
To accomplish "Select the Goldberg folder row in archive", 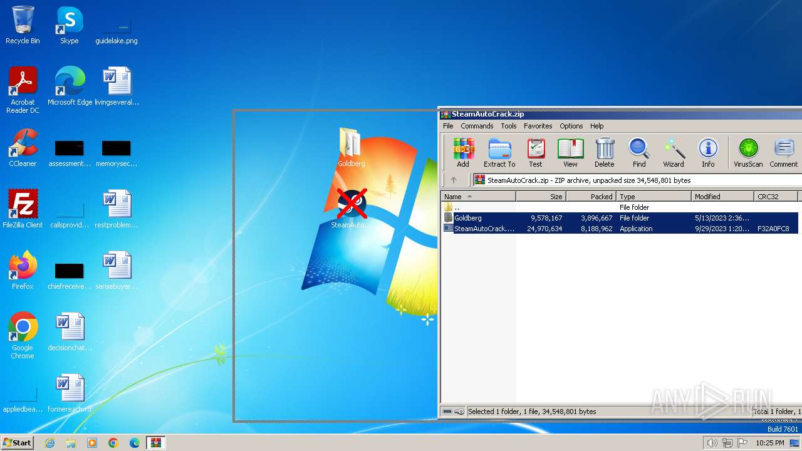I will pyautogui.click(x=620, y=218).
